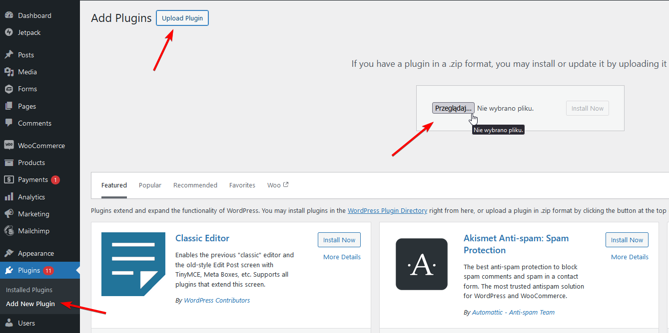The image size is (669, 333).
Task: Click the Upload Plugin button
Action: [x=182, y=17]
